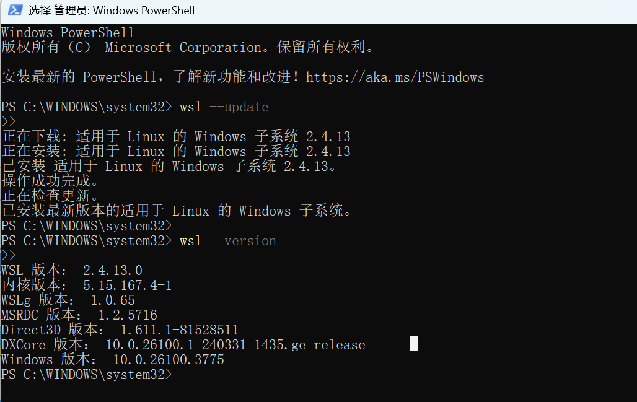Click the last empty PS C:\WINDOWS\system32> prompt
Image resolution: width=637 pixels, height=402 pixels.
[x=87, y=374]
